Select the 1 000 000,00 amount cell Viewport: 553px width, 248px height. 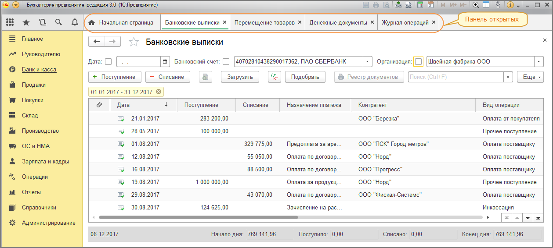(x=207, y=182)
